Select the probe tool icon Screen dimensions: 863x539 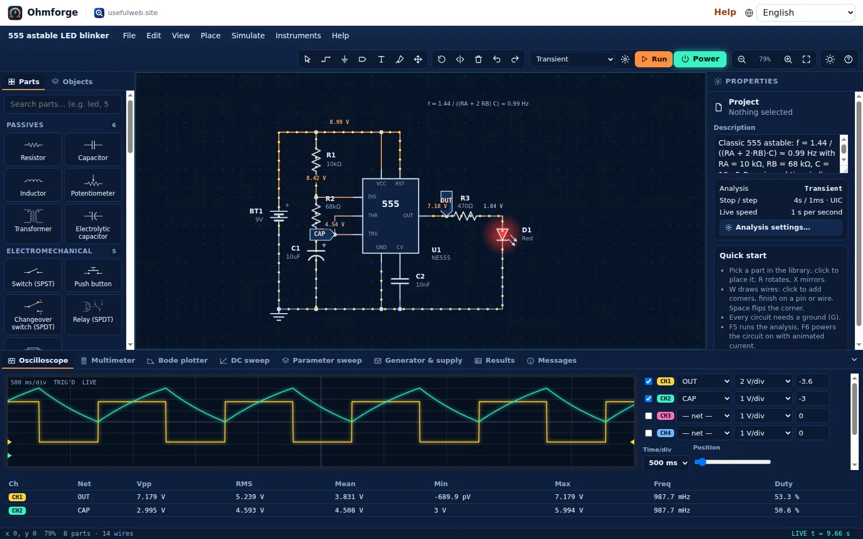(x=399, y=59)
